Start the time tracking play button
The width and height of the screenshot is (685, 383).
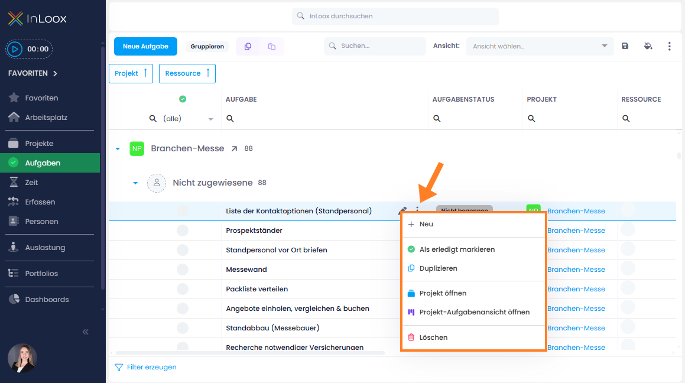pos(15,49)
